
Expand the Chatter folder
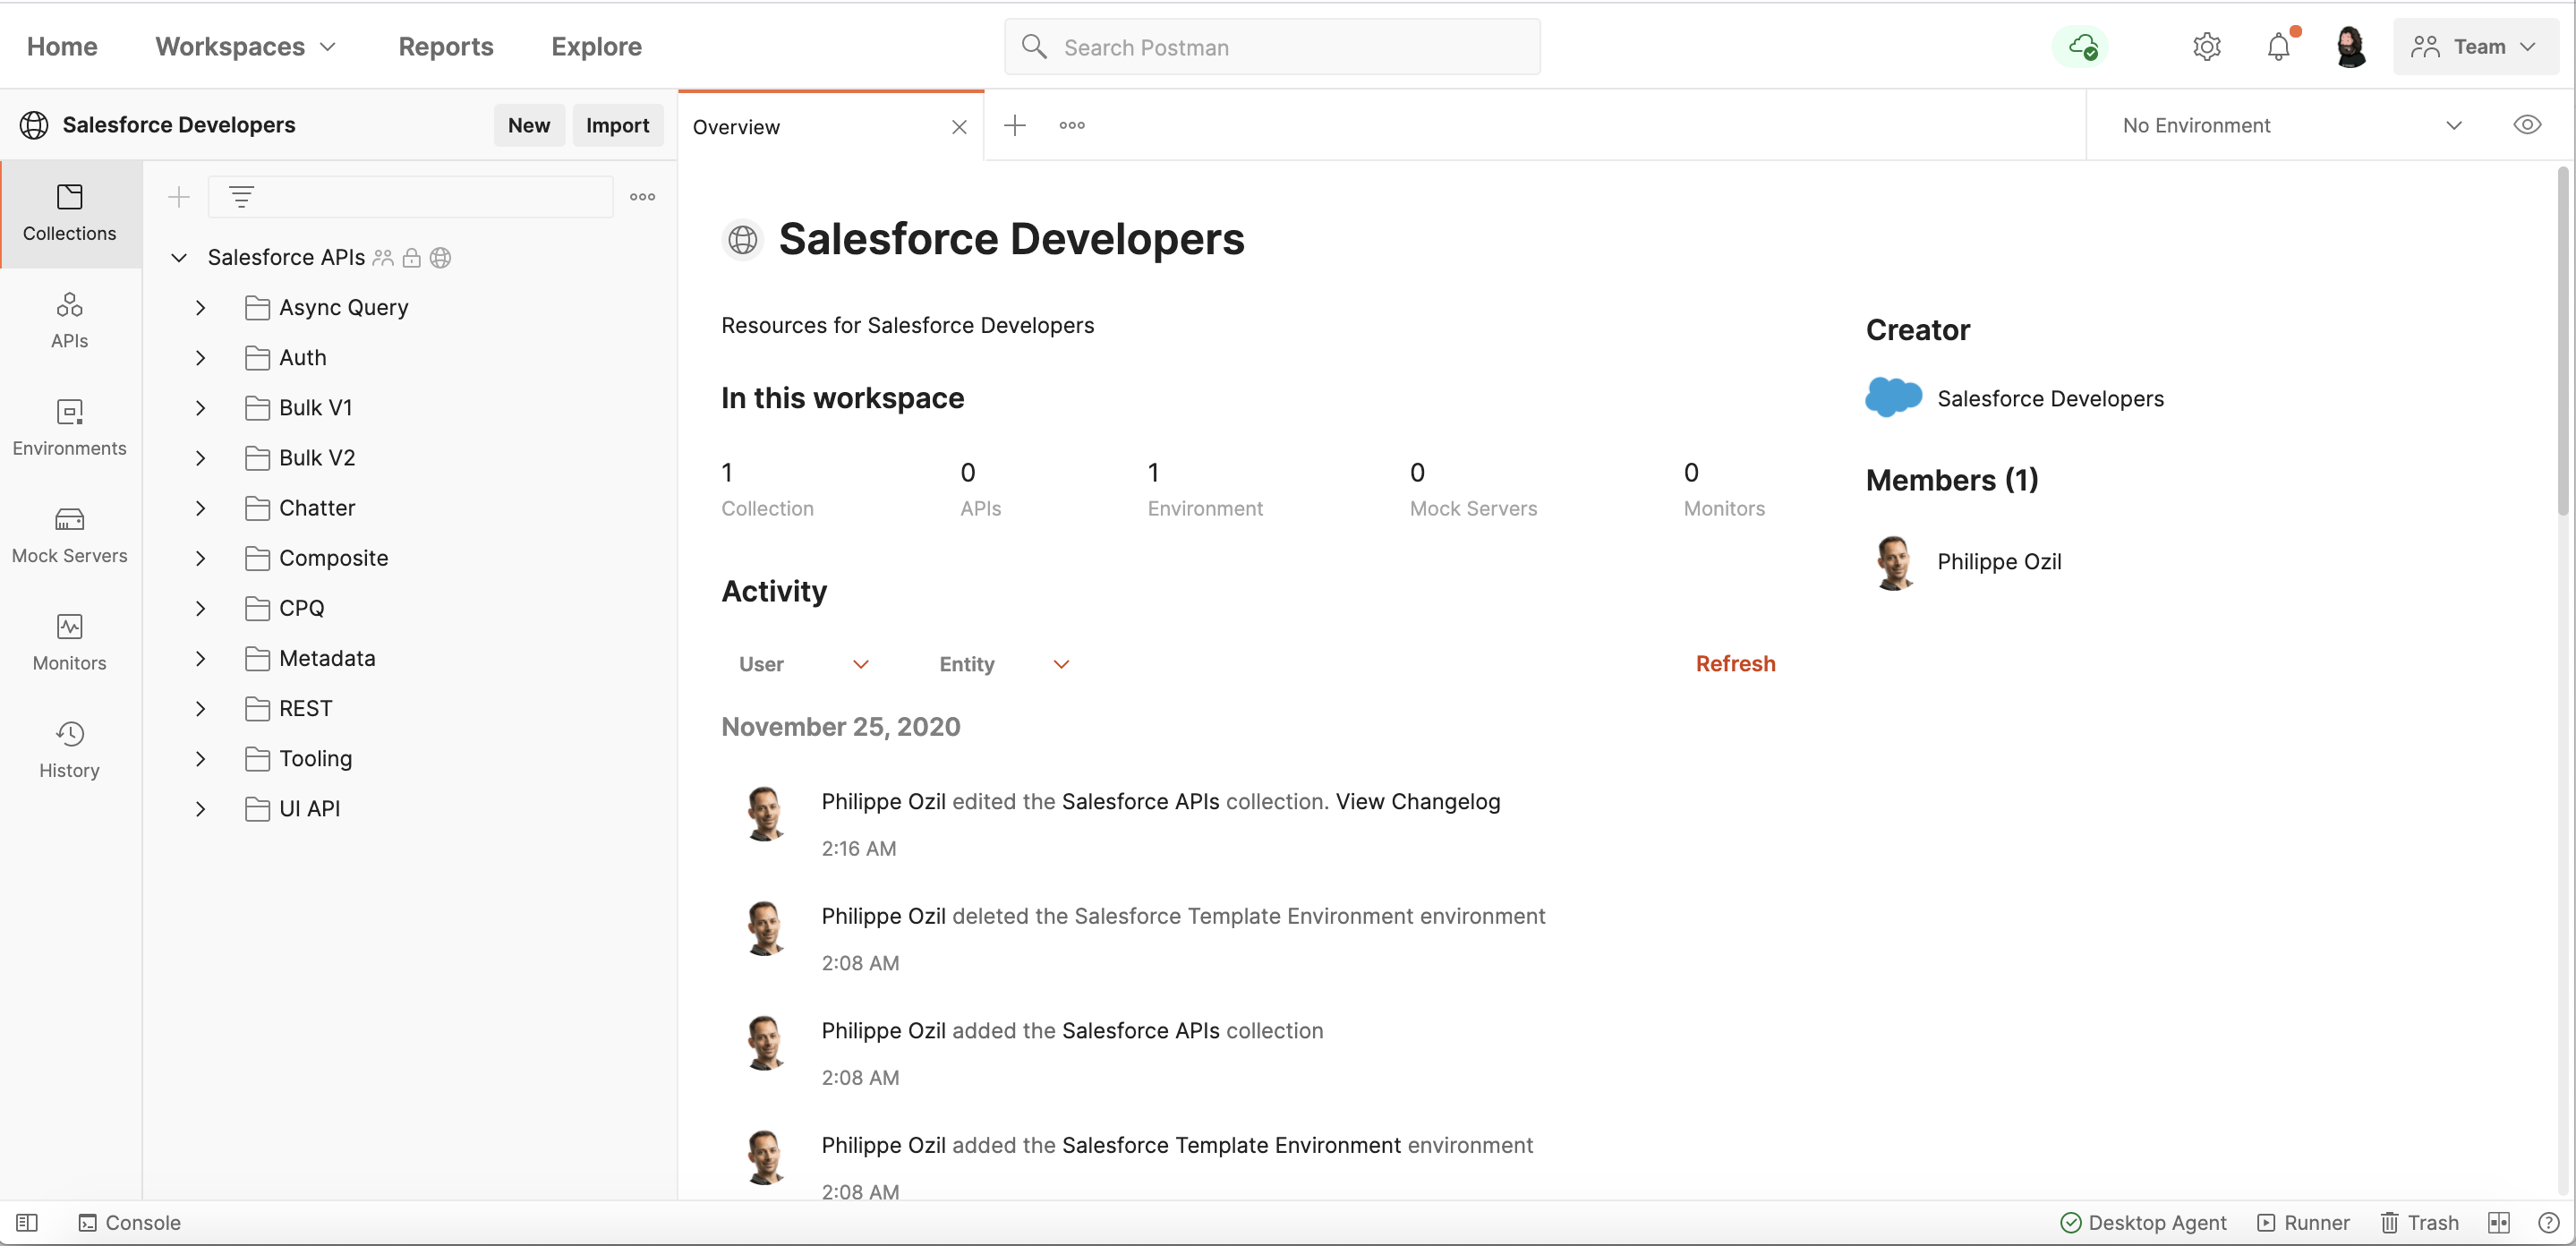coord(200,508)
